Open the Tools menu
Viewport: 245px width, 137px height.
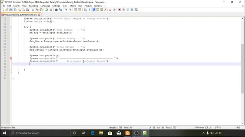[x=65, y=6]
